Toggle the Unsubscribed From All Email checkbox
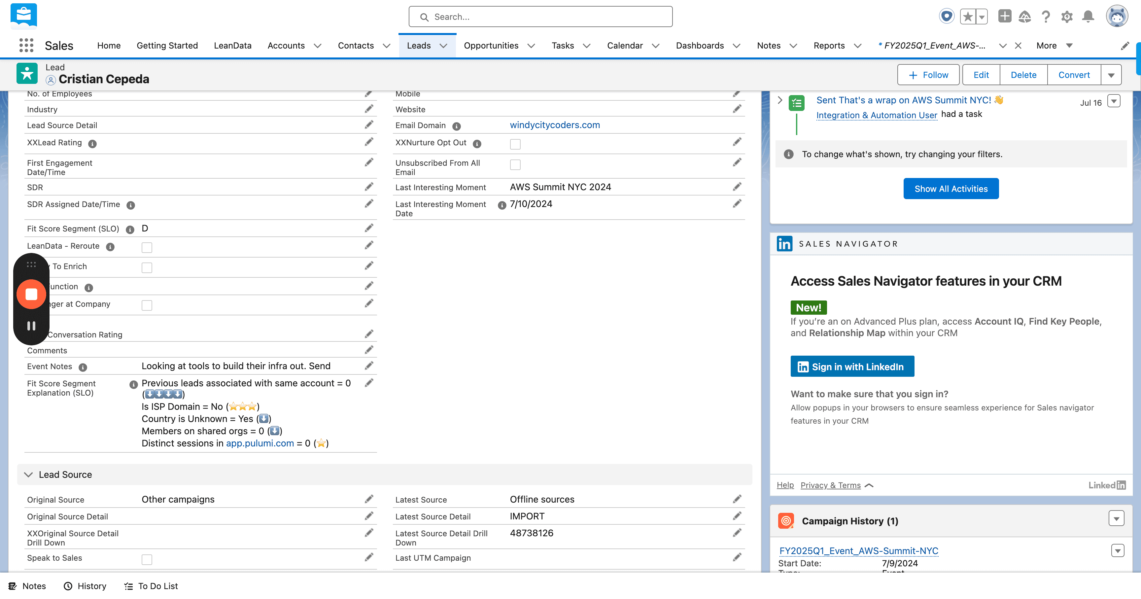1141x599 pixels. click(515, 164)
